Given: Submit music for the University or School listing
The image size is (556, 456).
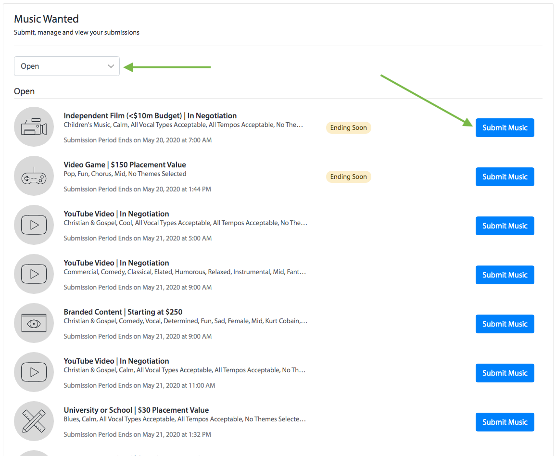Looking at the screenshot, I should click(x=505, y=422).
